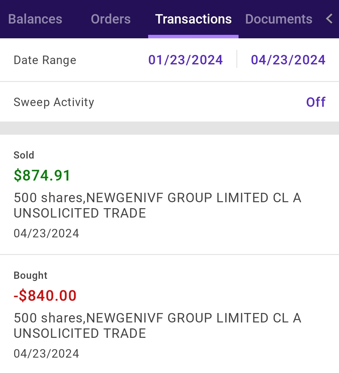
Task: Click the red -$840.00 bought amount
Action: click(45, 295)
